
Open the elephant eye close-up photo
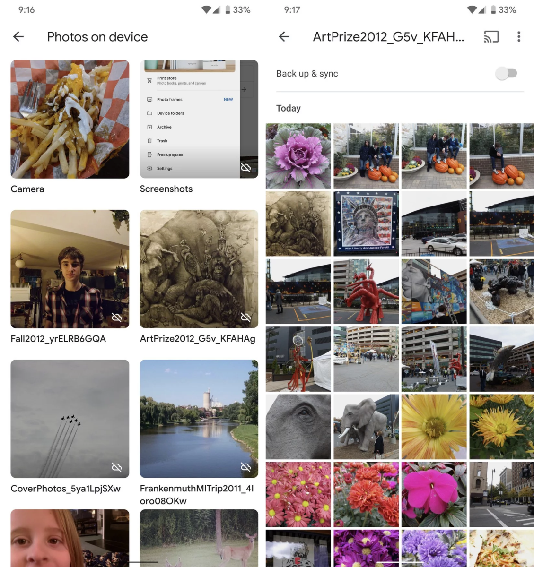click(298, 427)
